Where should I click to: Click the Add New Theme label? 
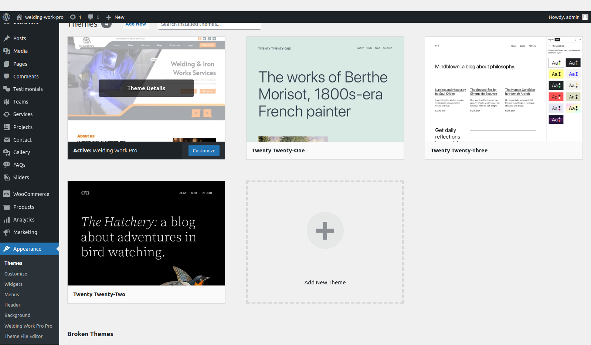(x=325, y=283)
